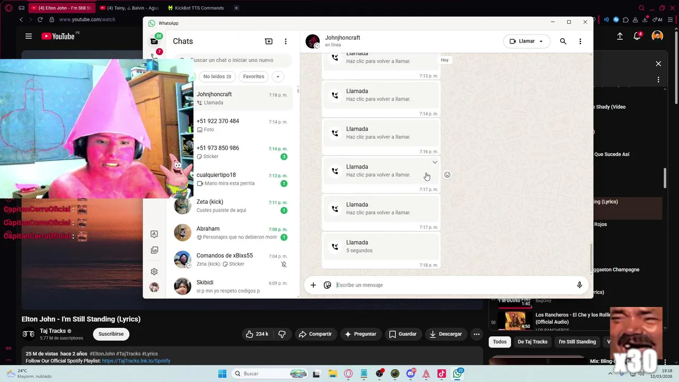Switch to the Elton John browser tab
The image size is (679, 382).
point(63,8)
